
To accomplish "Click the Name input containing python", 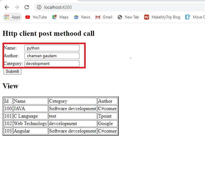I will click(x=52, y=48).
